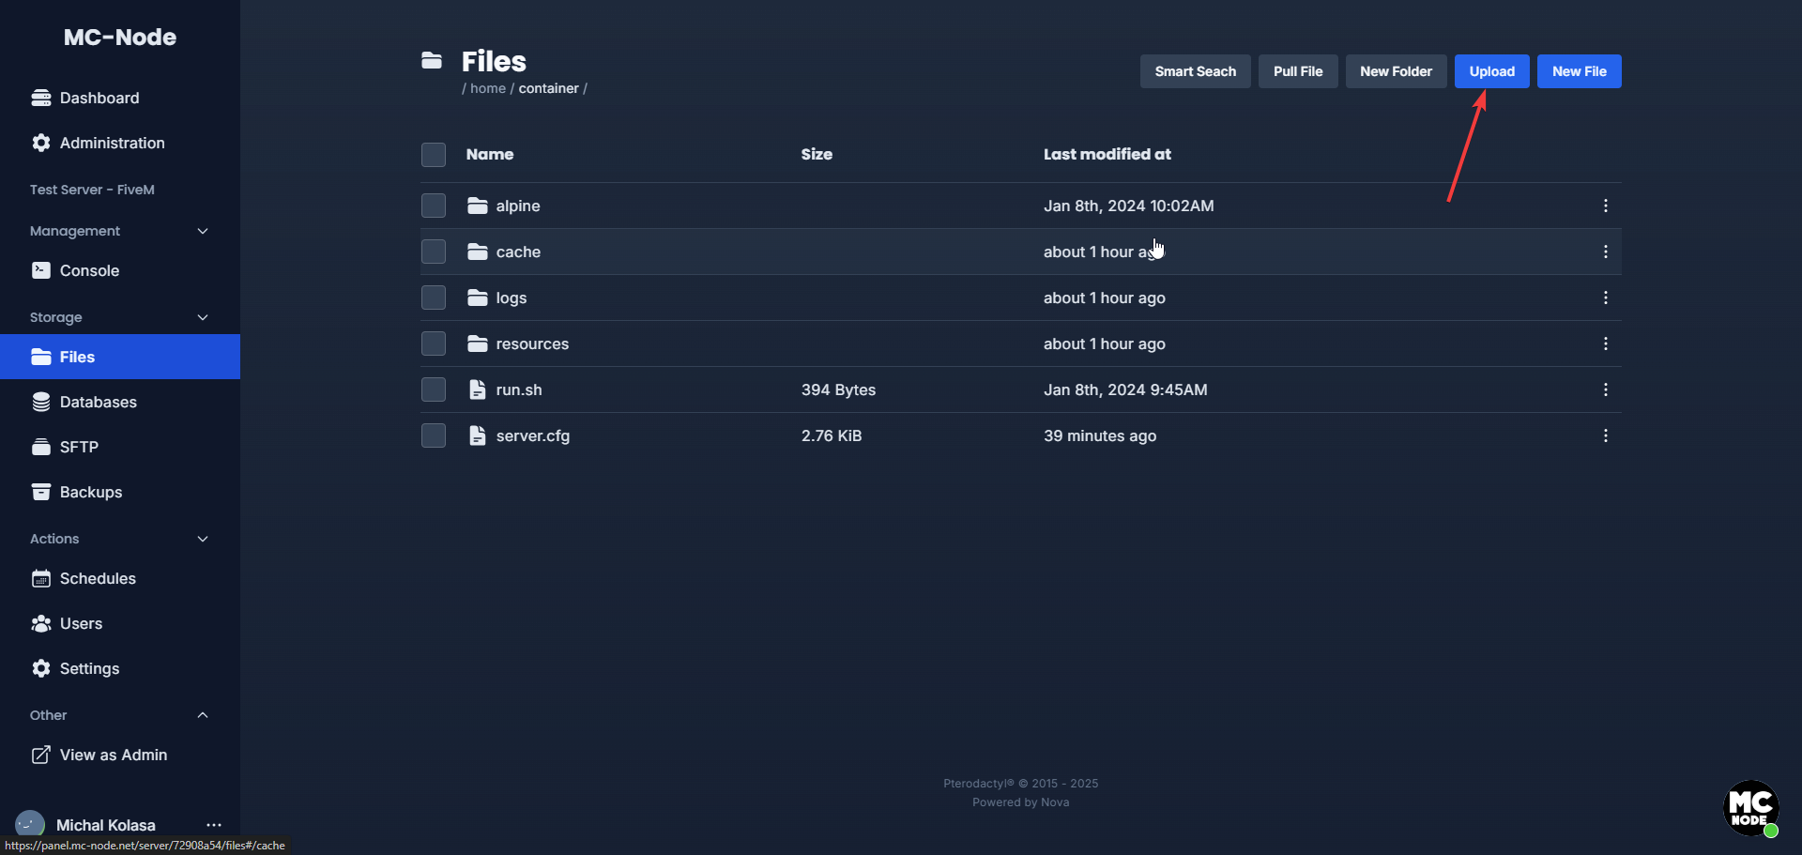1802x855 pixels.
Task: Select Files in the sidebar
Action: pyautogui.click(x=120, y=357)
